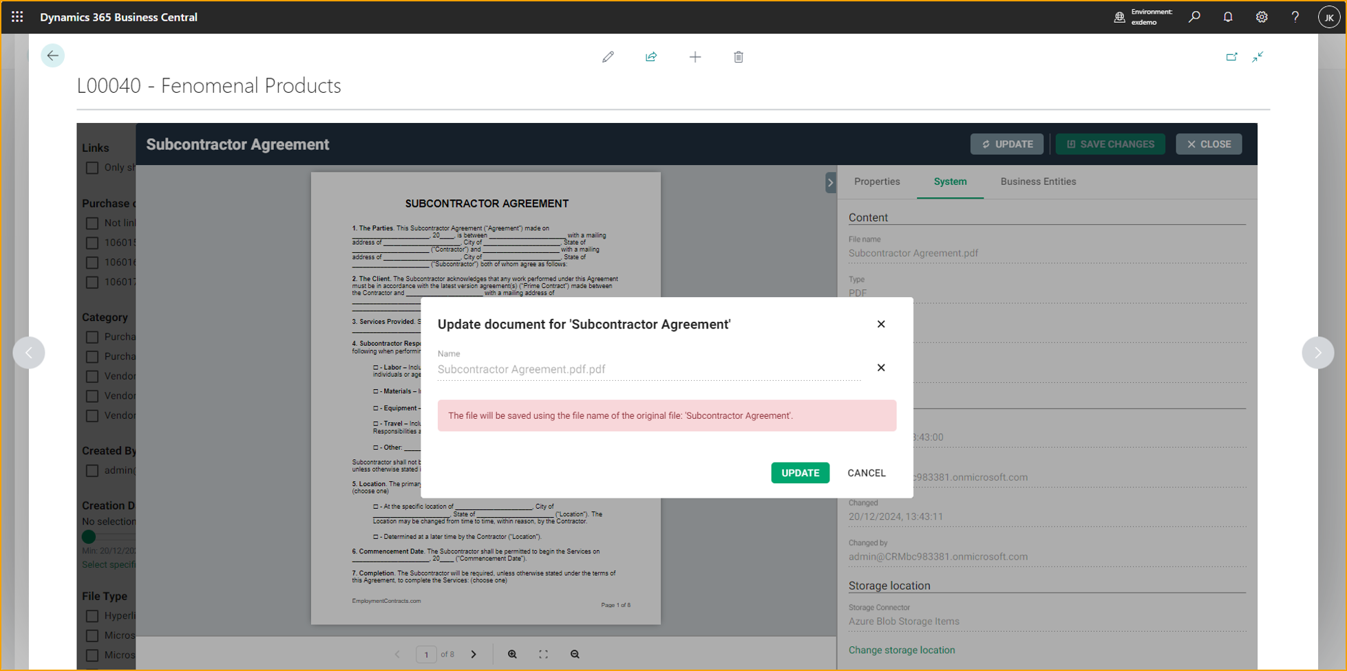Click the plus icon to add new
Image resolution: width=1347 pixels, height=671 pixels.
point(695,57)
